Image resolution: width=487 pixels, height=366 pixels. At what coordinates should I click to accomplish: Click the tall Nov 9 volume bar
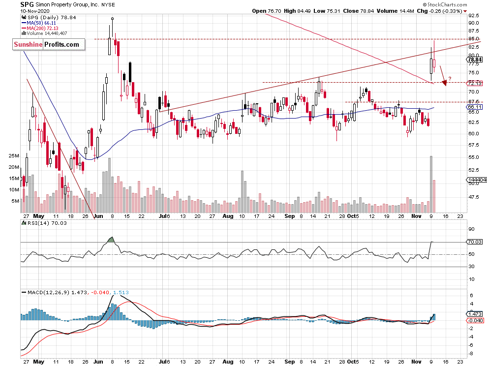pyautogui.click(x=431, y=184)
